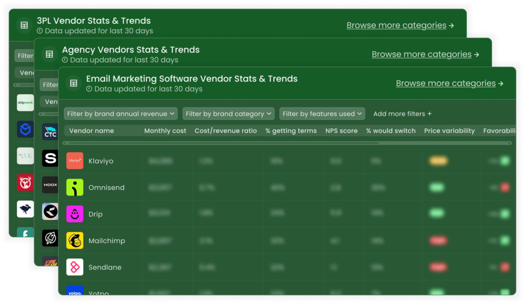Image resolution: width=525 pixels, height=304 pixels.
Task: Click the Email Marketing Software Vendor Stats title
Action: click(192, 78)
